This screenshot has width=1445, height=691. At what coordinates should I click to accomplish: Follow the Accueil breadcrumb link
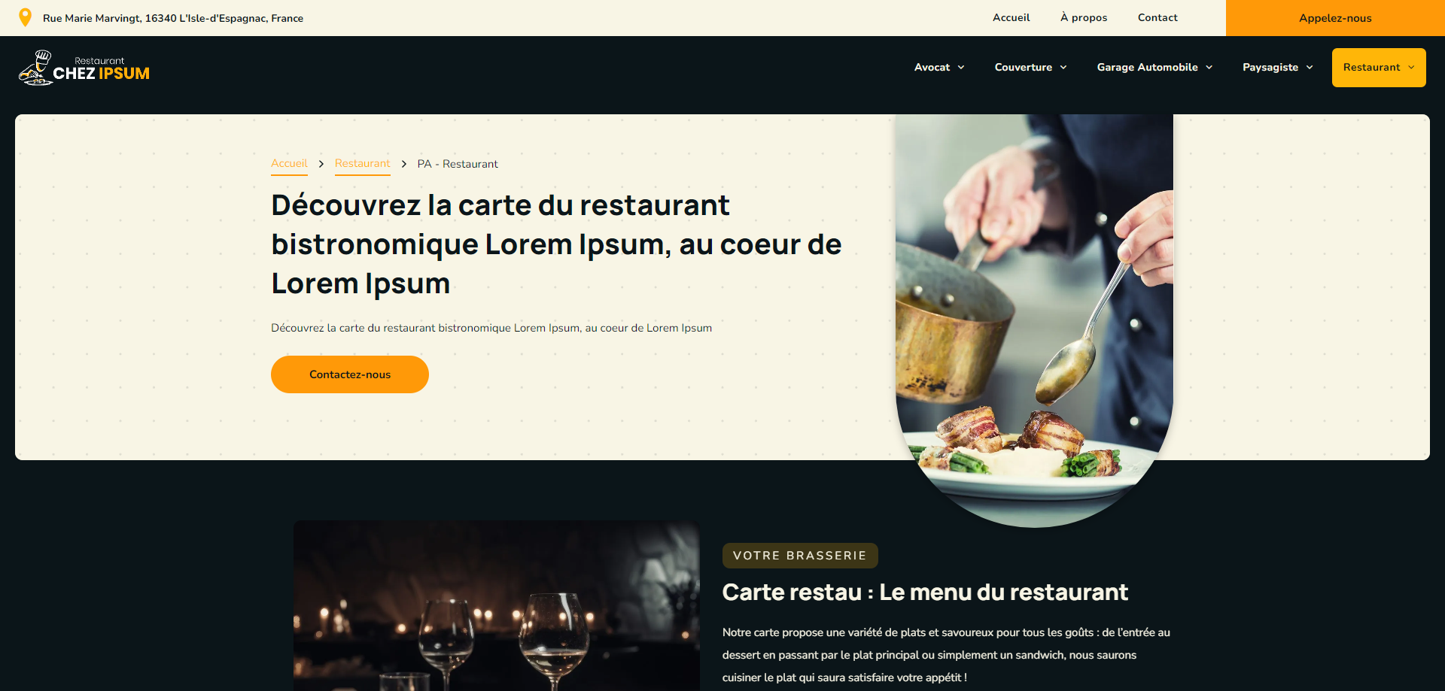[x=289, y=163]
